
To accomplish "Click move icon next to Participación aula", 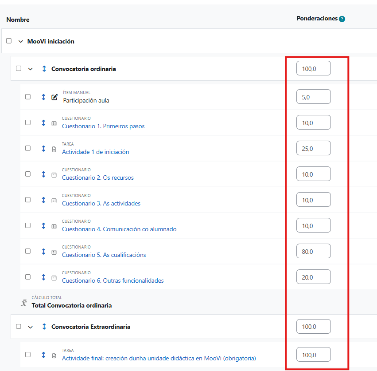I will click(43, 97).
